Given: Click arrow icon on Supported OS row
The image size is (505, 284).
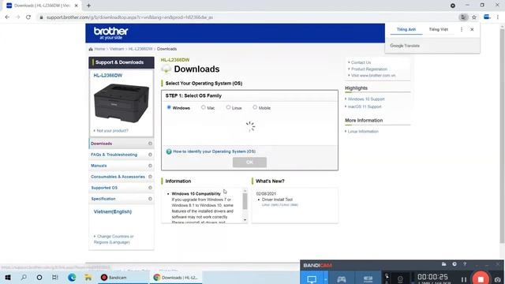Looking at the screenshot, I should (x=150, y=188).
